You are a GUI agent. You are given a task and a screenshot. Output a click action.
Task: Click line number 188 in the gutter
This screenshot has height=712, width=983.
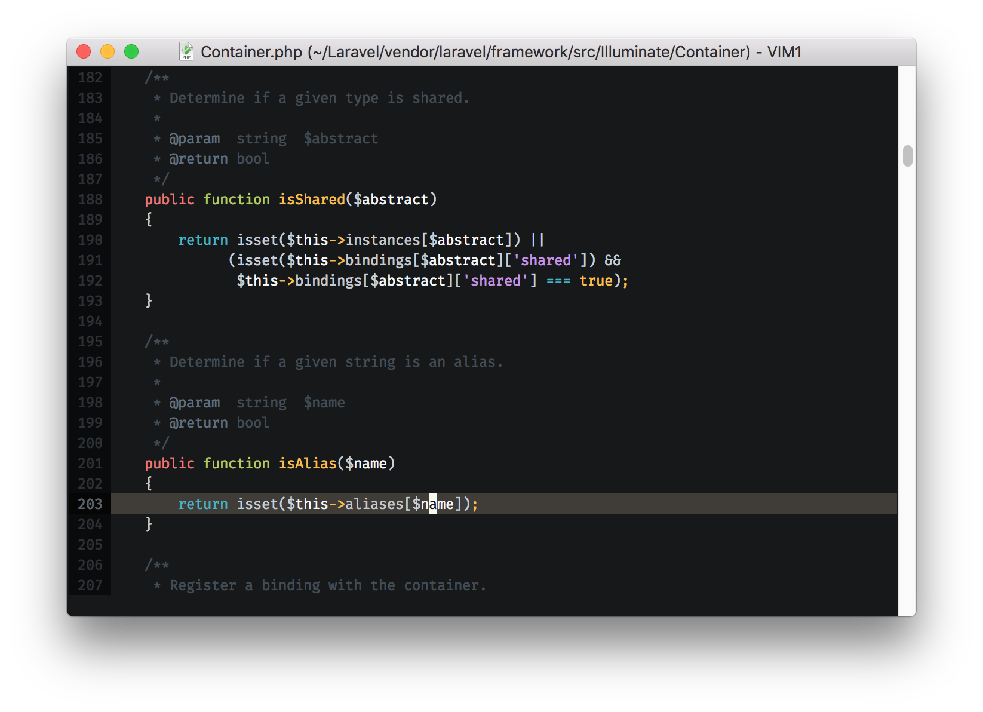[x=90, y=200]
